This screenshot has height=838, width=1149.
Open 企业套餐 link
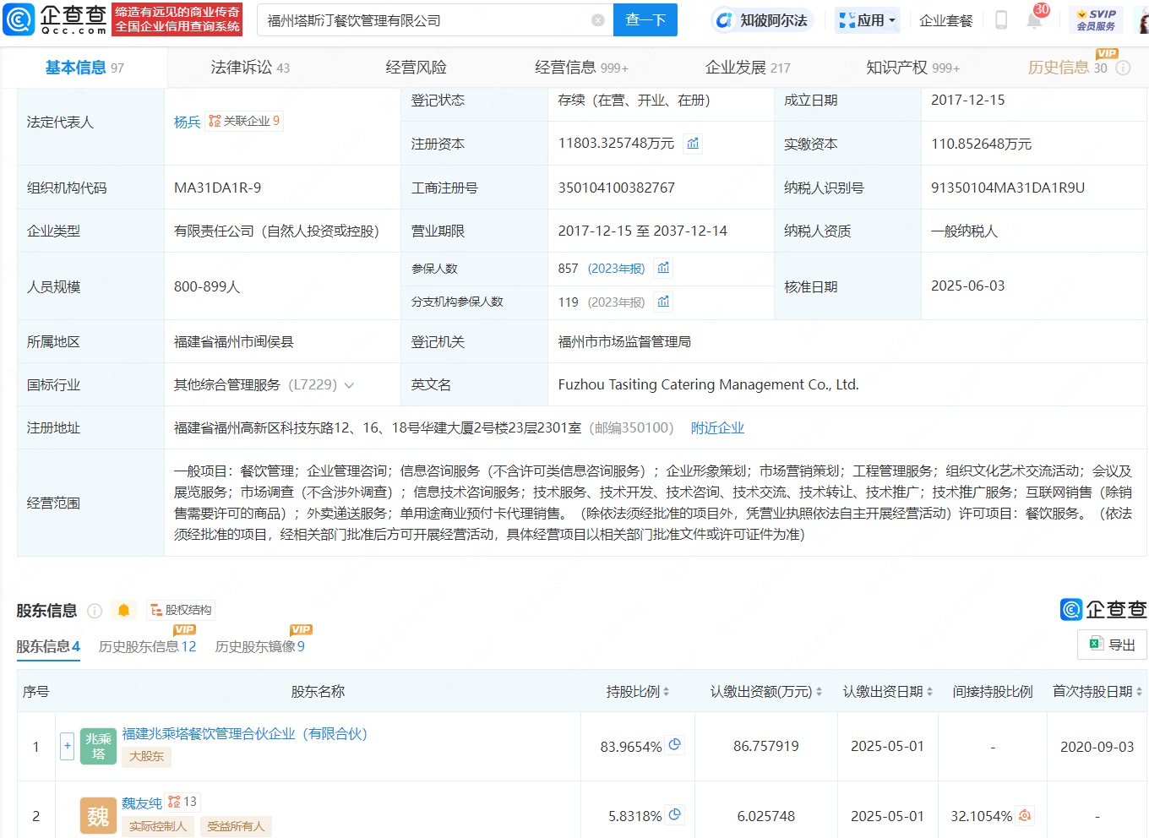(945, 20)
